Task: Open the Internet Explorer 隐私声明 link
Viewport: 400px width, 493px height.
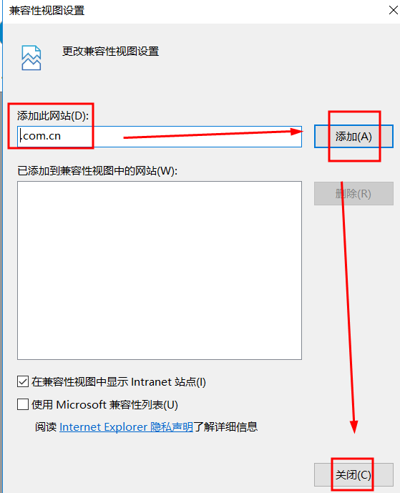Action: point(126,427)
